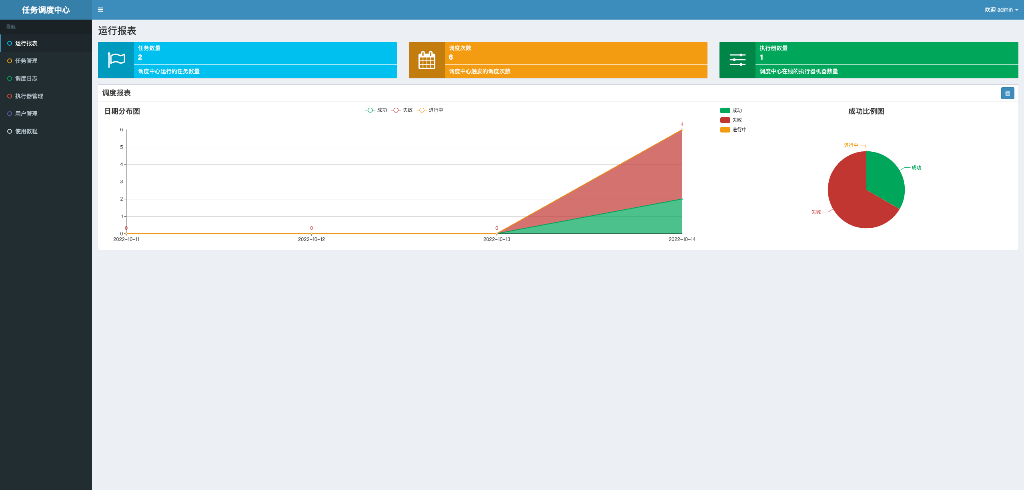Viewport: 1024px width, 490px height.
Task: Click the hamburger sidebar toggle icon
Action: click(x=100, y=10)
